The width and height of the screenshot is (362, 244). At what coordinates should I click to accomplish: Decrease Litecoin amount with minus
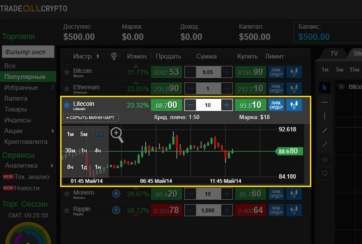190,105
